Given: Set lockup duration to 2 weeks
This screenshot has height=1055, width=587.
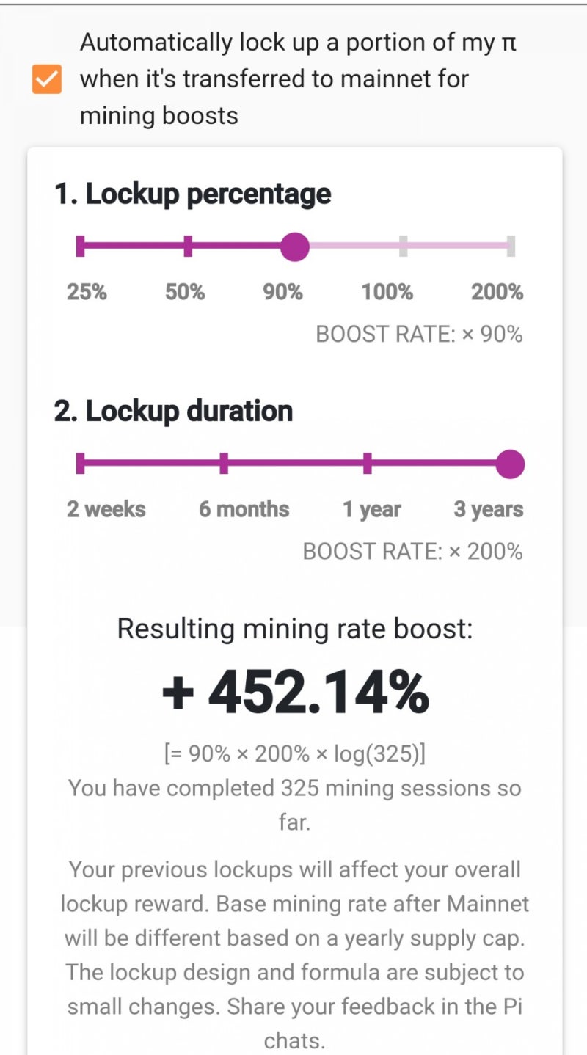Looking at the screenshot, I should click(x=81, y=464).
